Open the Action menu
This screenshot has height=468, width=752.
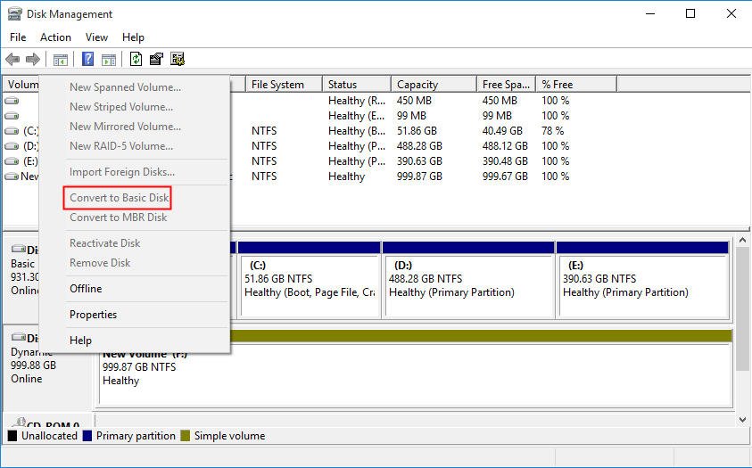[x=55, y=37]
